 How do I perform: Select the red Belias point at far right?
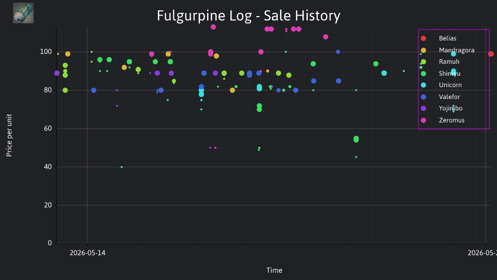(491, 54)
